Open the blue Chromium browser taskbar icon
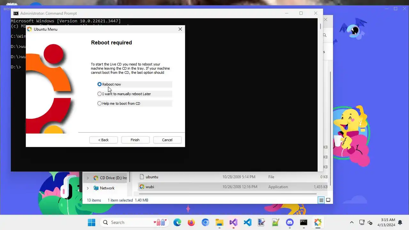 205,222
